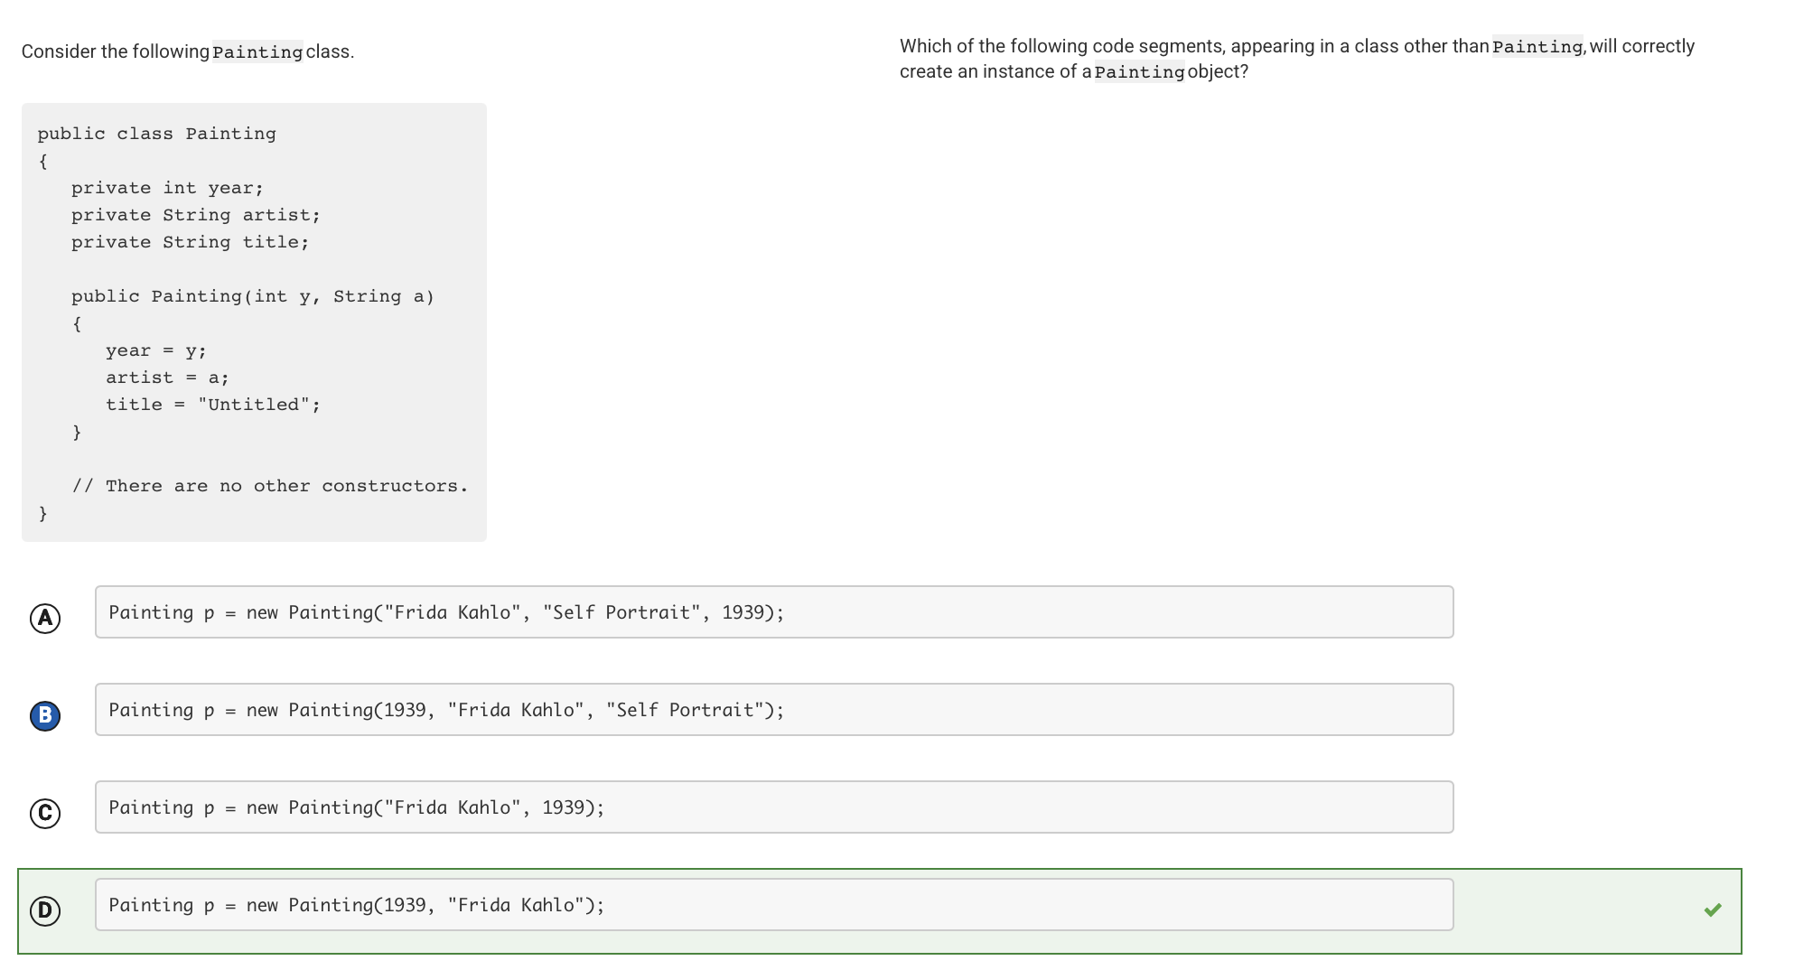Click the private int year declaration line
The width and height of the screenshot is (1794, 970).
coord(166,187)
